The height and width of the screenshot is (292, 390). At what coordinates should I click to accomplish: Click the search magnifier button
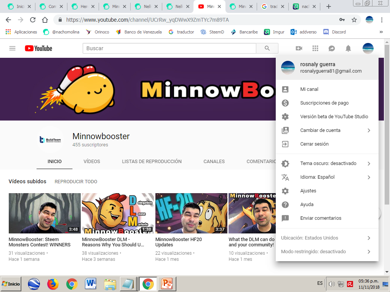pyautogui.click(x=267, y=48)
